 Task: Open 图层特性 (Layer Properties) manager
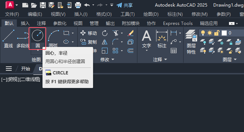coord(191,42)
